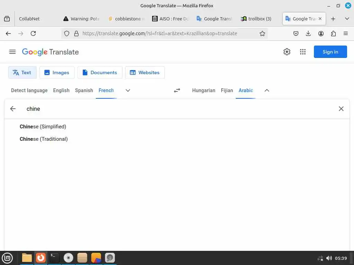The width and height of the screenshot is (354, 265).
Task: Choose French as source language
Action: (x=106, y=90)
